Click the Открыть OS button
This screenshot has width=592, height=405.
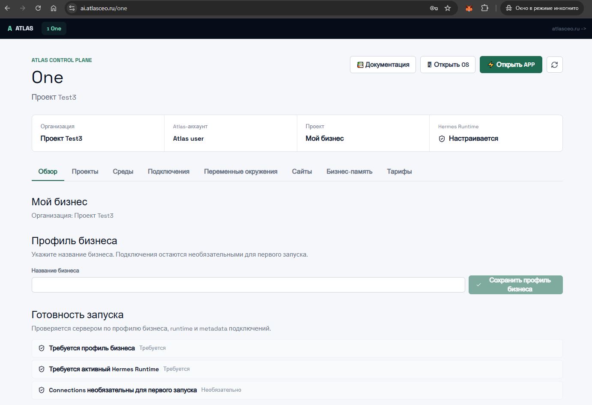448,65
